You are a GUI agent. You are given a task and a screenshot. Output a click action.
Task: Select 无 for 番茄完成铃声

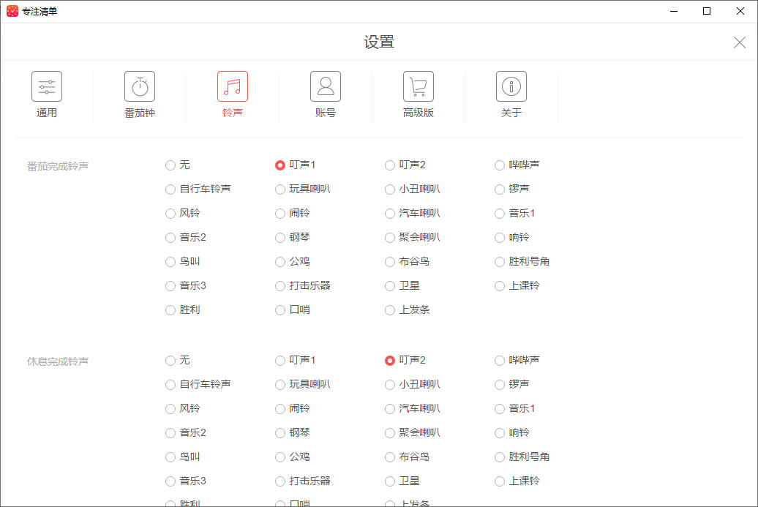170,165
